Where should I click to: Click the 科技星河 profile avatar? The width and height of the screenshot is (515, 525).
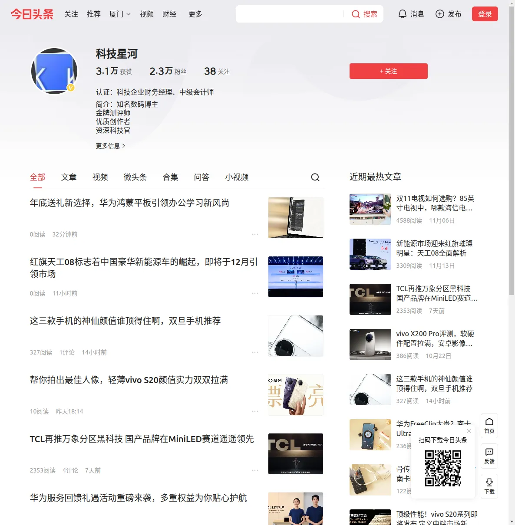(54, 71)
